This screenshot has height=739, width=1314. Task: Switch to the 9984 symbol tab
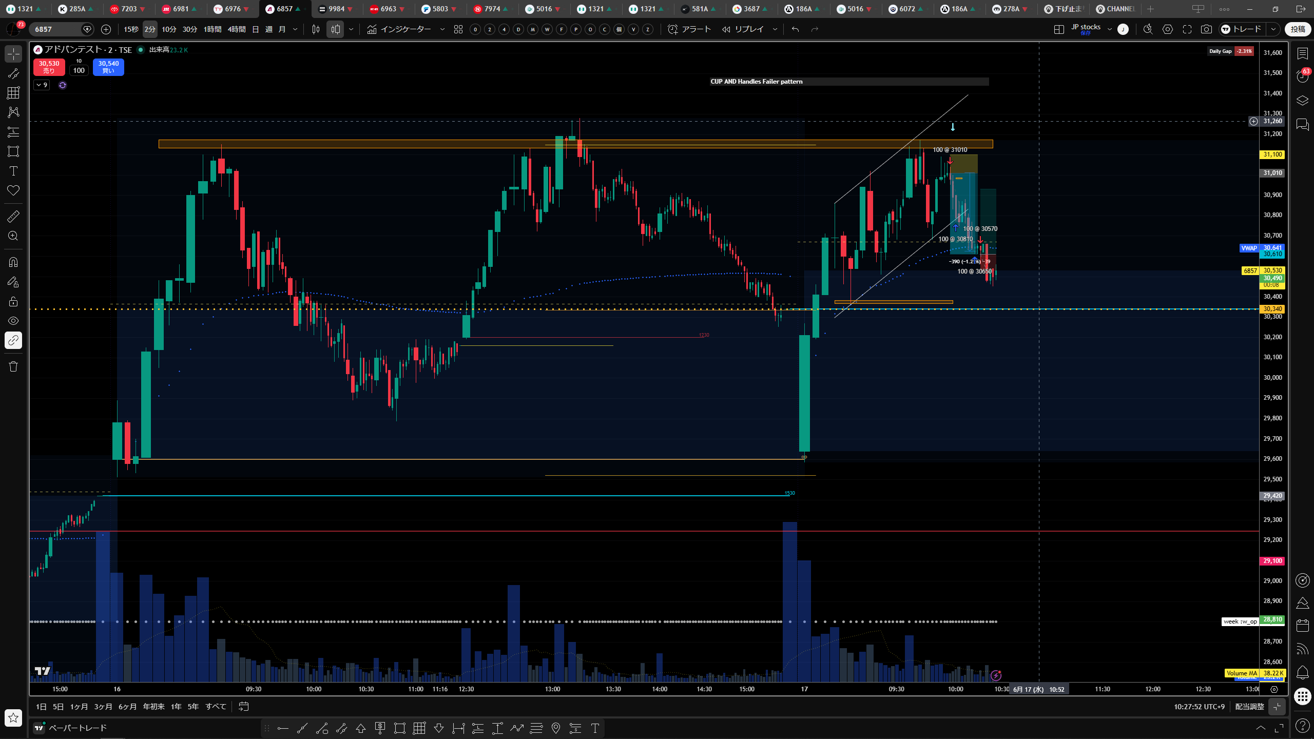pos(336,9)
